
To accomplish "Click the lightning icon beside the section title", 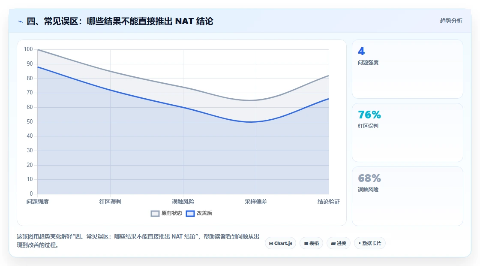I will click(x=21, y=21).
